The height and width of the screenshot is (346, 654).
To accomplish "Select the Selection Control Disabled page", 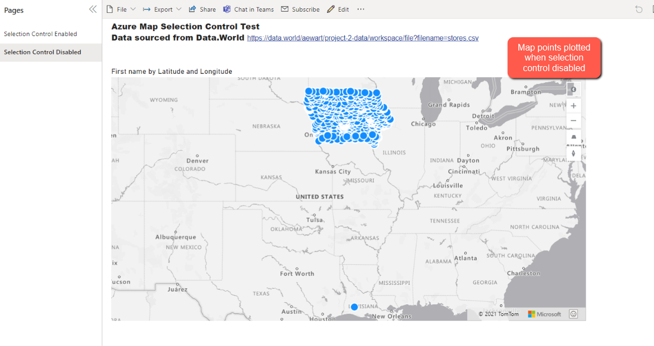I will tap(51, 52).
